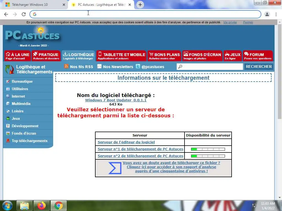Go back with the browser back arrow
Screen dimensions: 282x211
(x=6, y=14)
